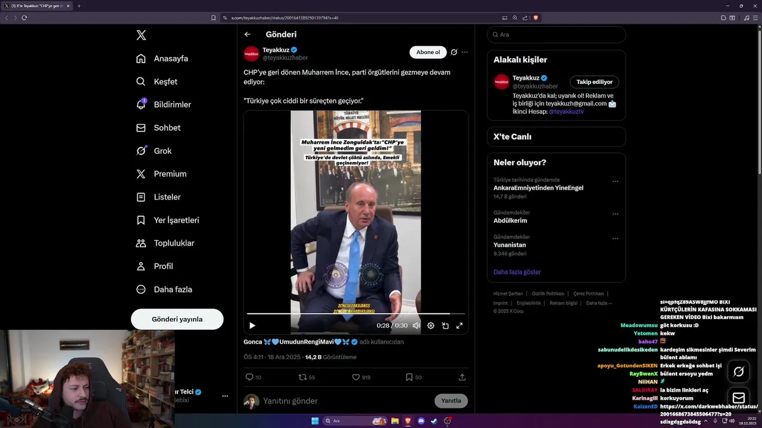Click Takip ediyor button
Image resolution: width=762 pixels, height=428 pixels.
tap(594, 82)
